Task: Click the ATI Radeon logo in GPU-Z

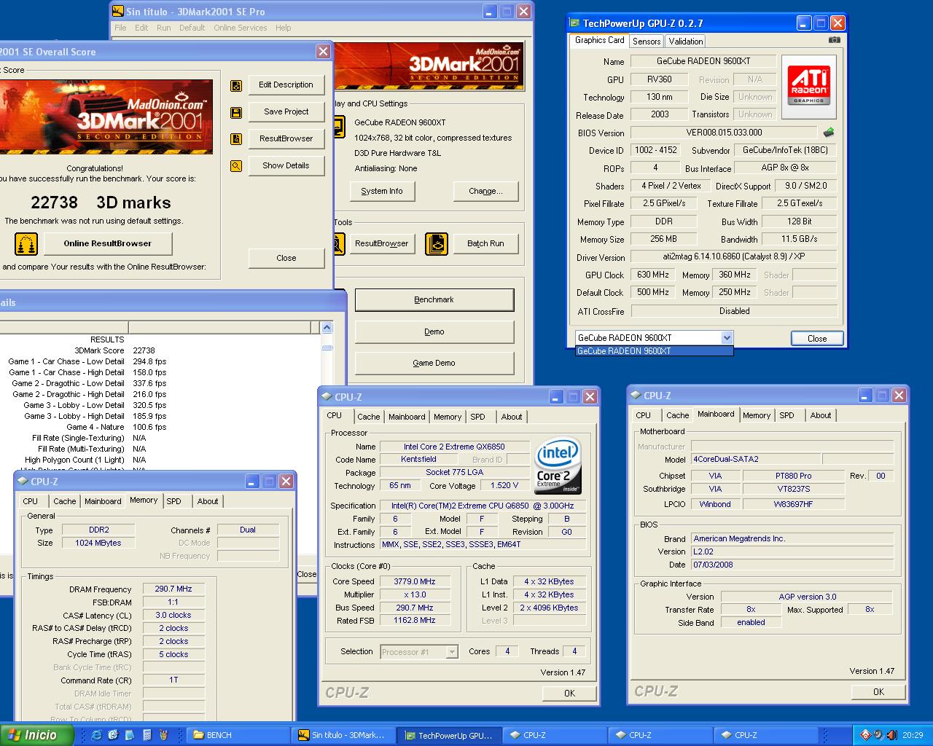Action: pos(808,87)
